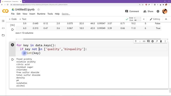Select 'sulphates' output line

coord(22,83)
